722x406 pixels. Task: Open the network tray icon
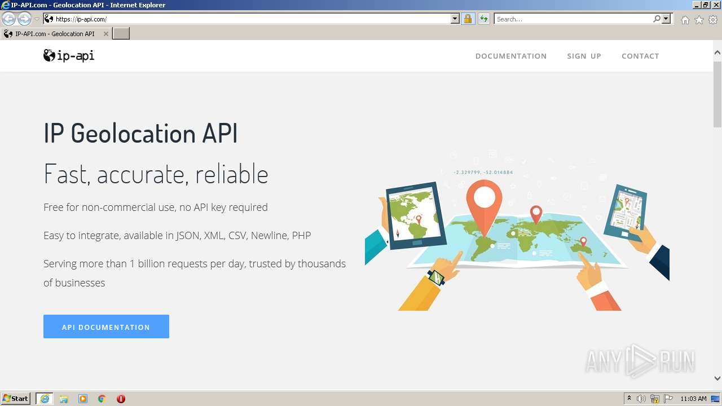point(655,399)
